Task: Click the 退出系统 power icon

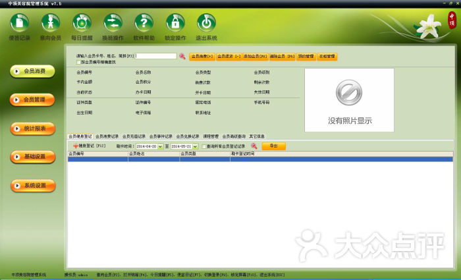Action: click(206, 23)
